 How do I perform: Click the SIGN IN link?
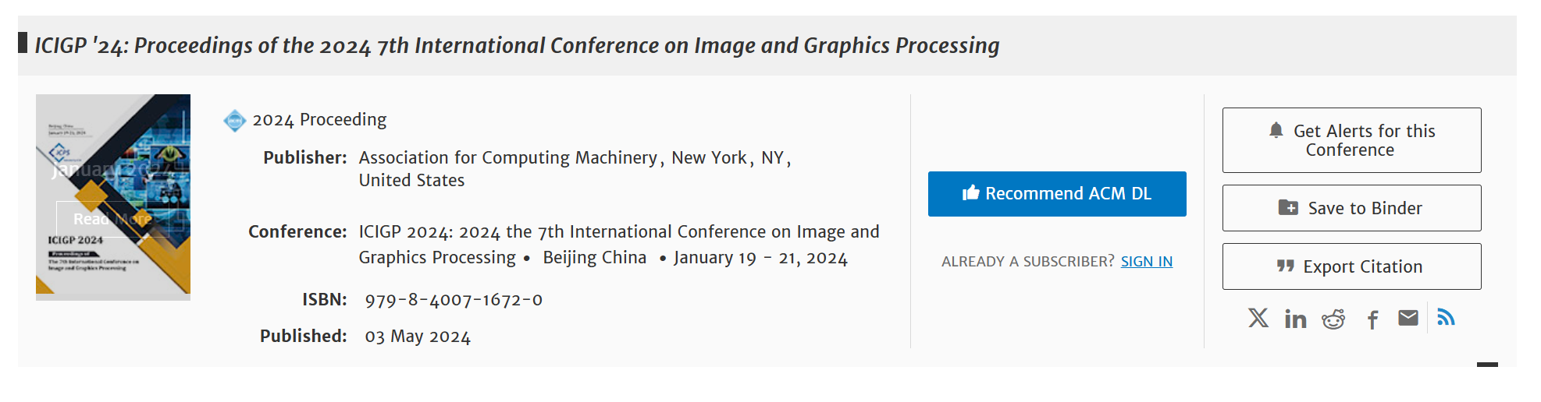(x=1146, y=262)
